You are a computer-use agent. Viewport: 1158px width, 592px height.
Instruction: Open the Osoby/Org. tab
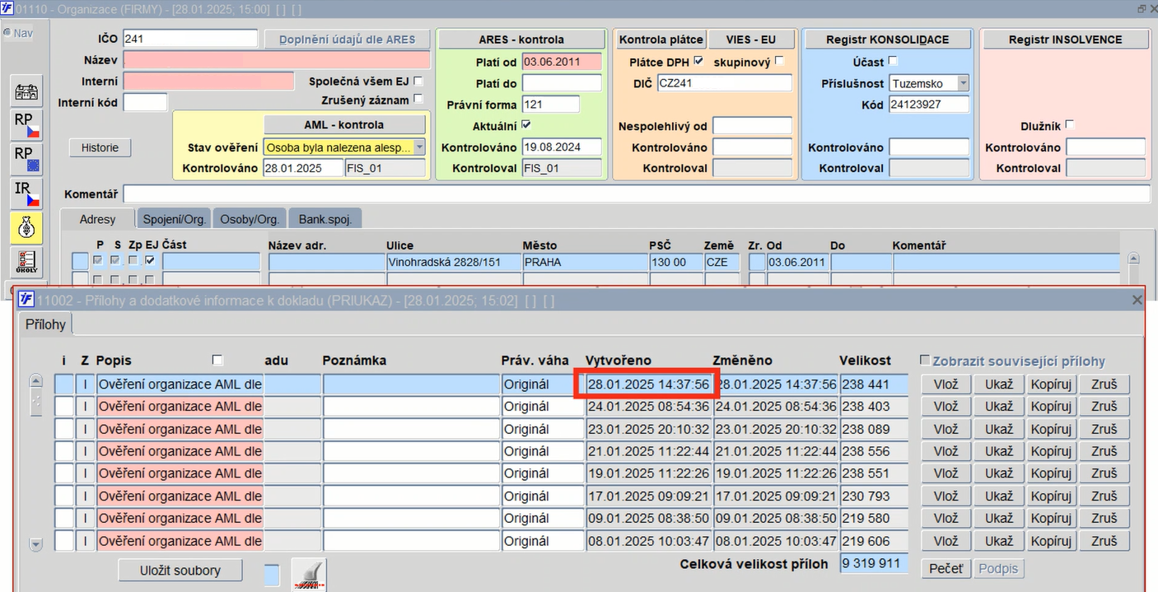click(x=250, y=219)
